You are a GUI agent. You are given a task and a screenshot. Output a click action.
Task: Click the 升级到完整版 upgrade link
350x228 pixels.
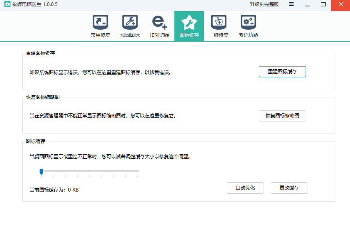point(264,4)
